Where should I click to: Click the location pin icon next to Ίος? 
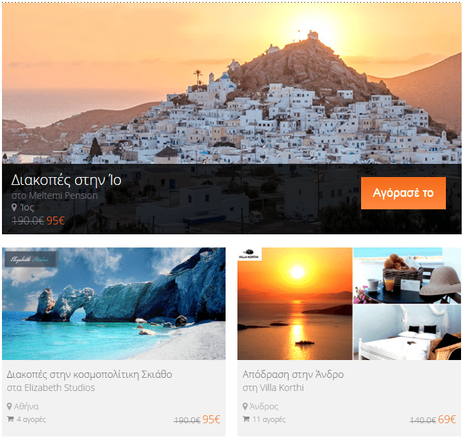[14, 207]
